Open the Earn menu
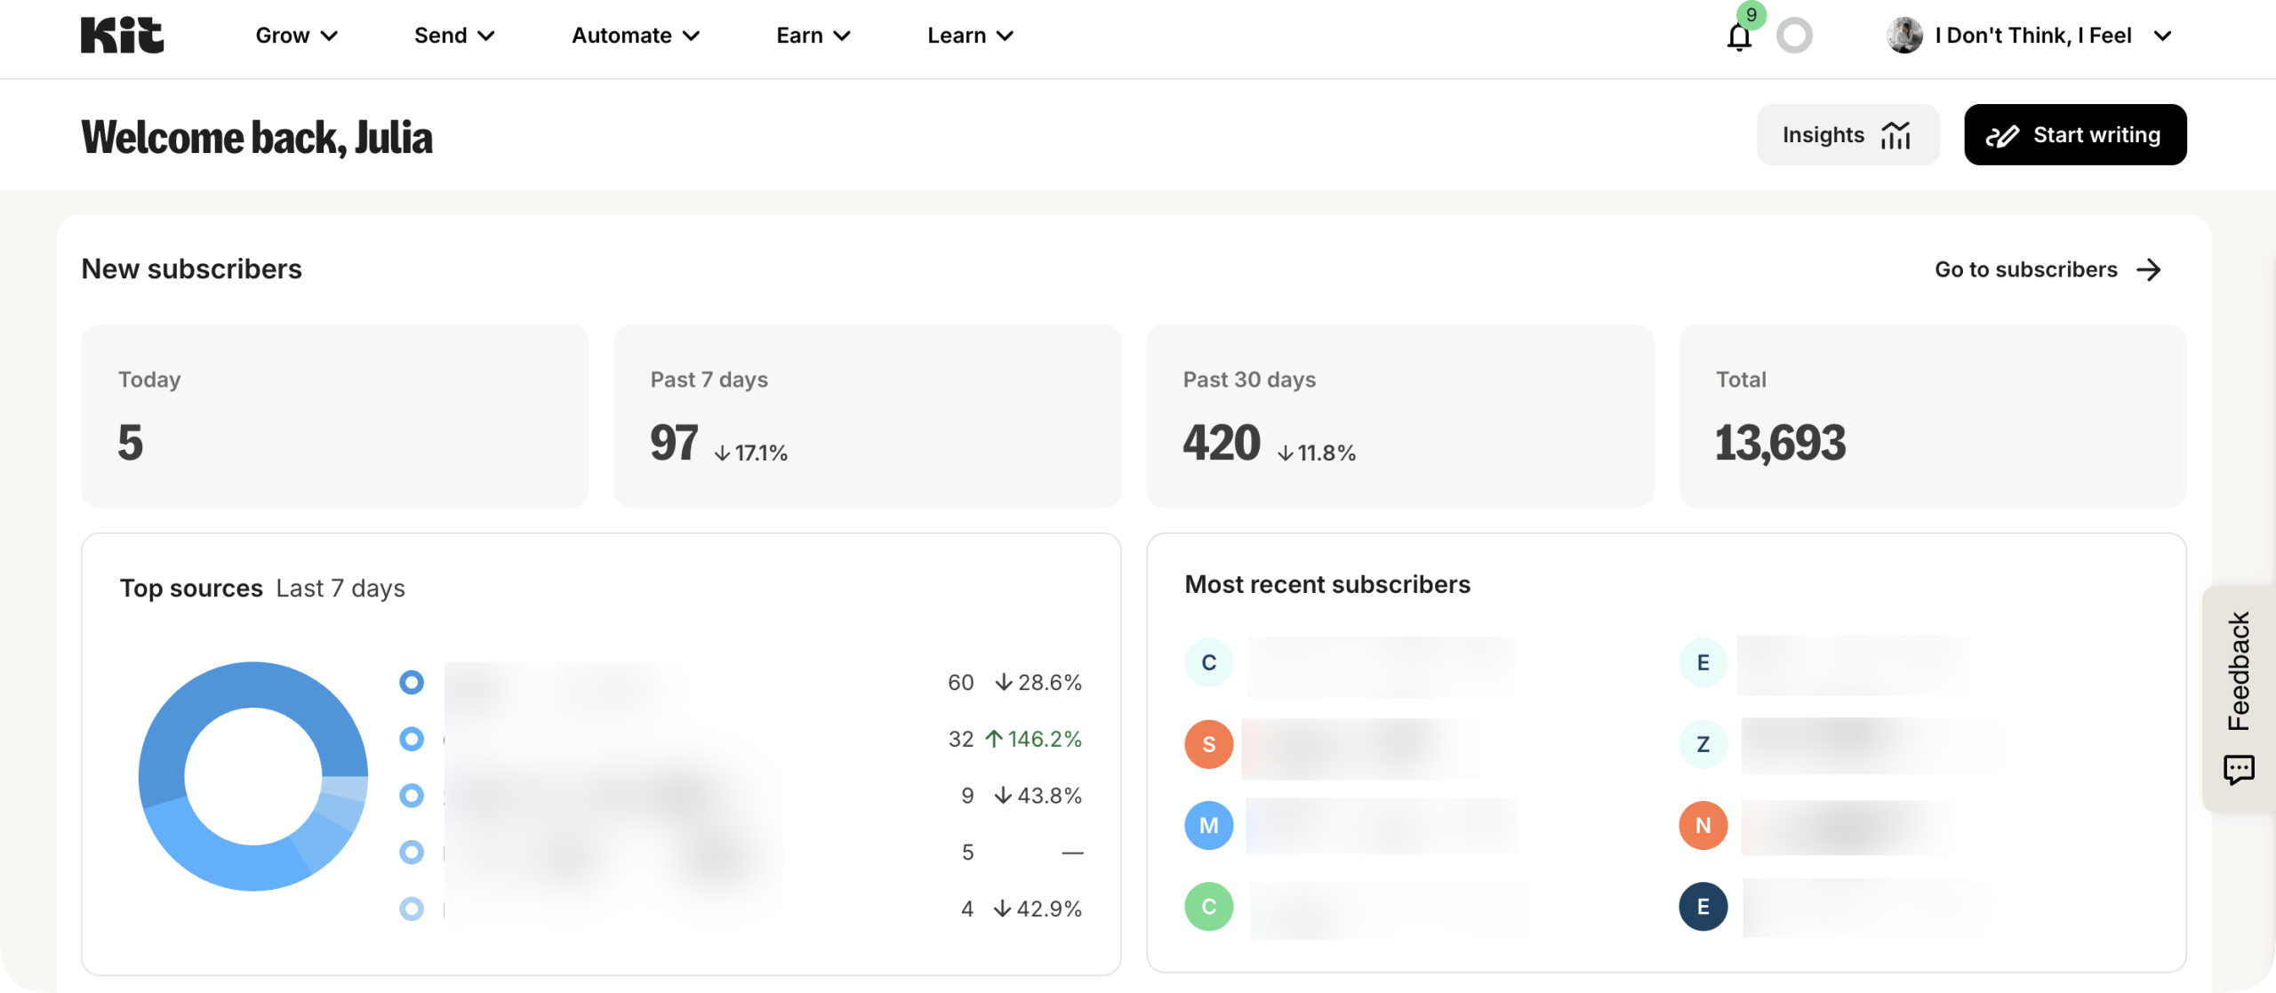 pyautogui.click(x=813, y=36)
